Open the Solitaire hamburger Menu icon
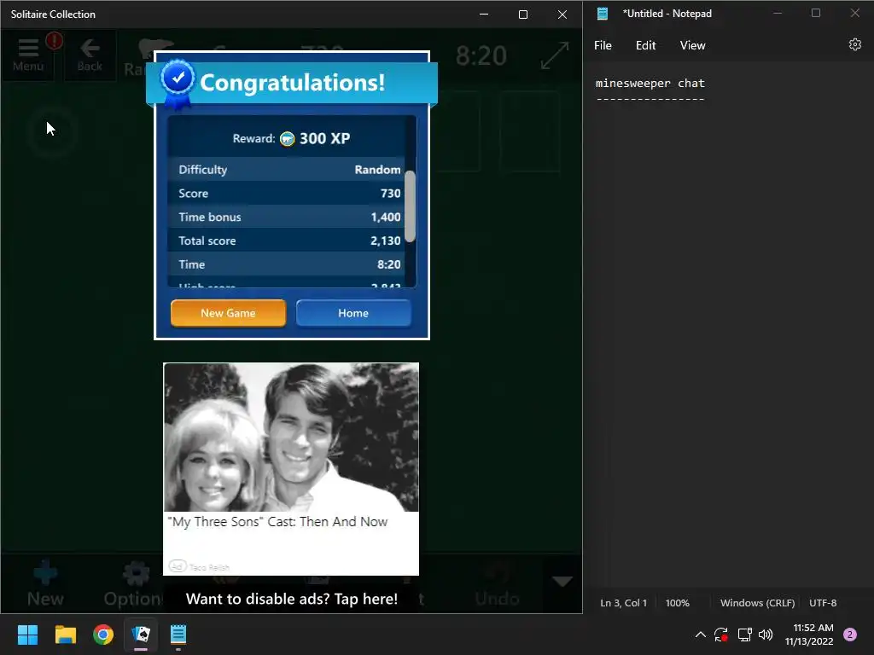The image size is (874, 655). click(28, 48)
